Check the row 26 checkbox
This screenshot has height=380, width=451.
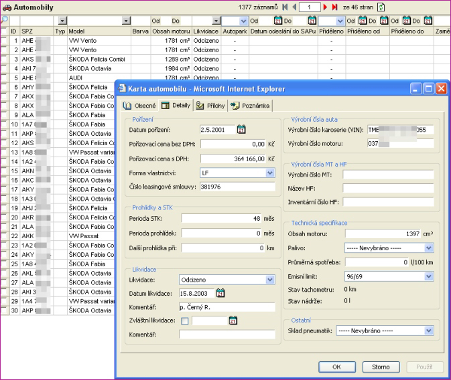4,273
